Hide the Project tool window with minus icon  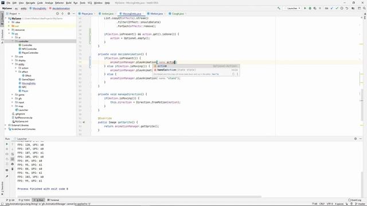pyautogui.click(x=73, y=14)
